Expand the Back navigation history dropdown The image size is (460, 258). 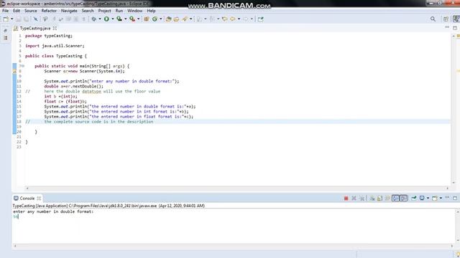point(239,19)
